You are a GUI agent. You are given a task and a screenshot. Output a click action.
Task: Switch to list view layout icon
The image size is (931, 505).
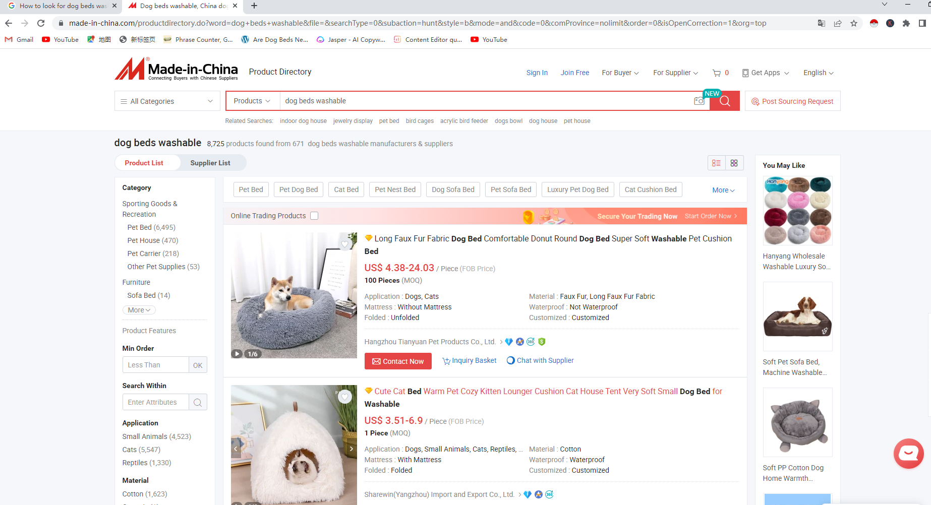[716, 163]
